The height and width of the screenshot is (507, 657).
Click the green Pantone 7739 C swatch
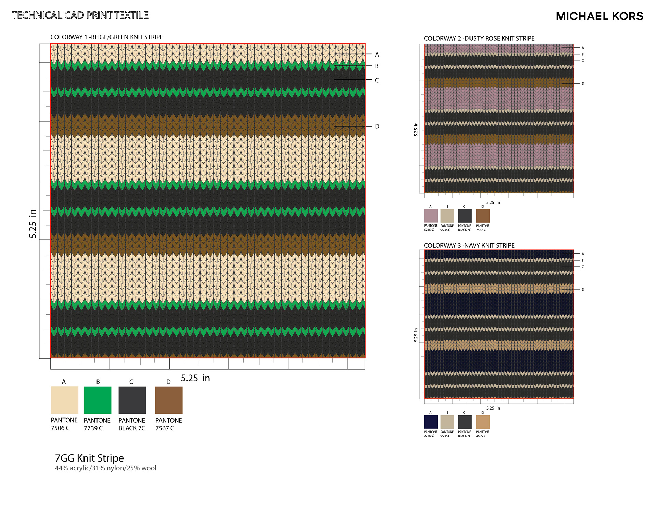[x=98, y=400]
